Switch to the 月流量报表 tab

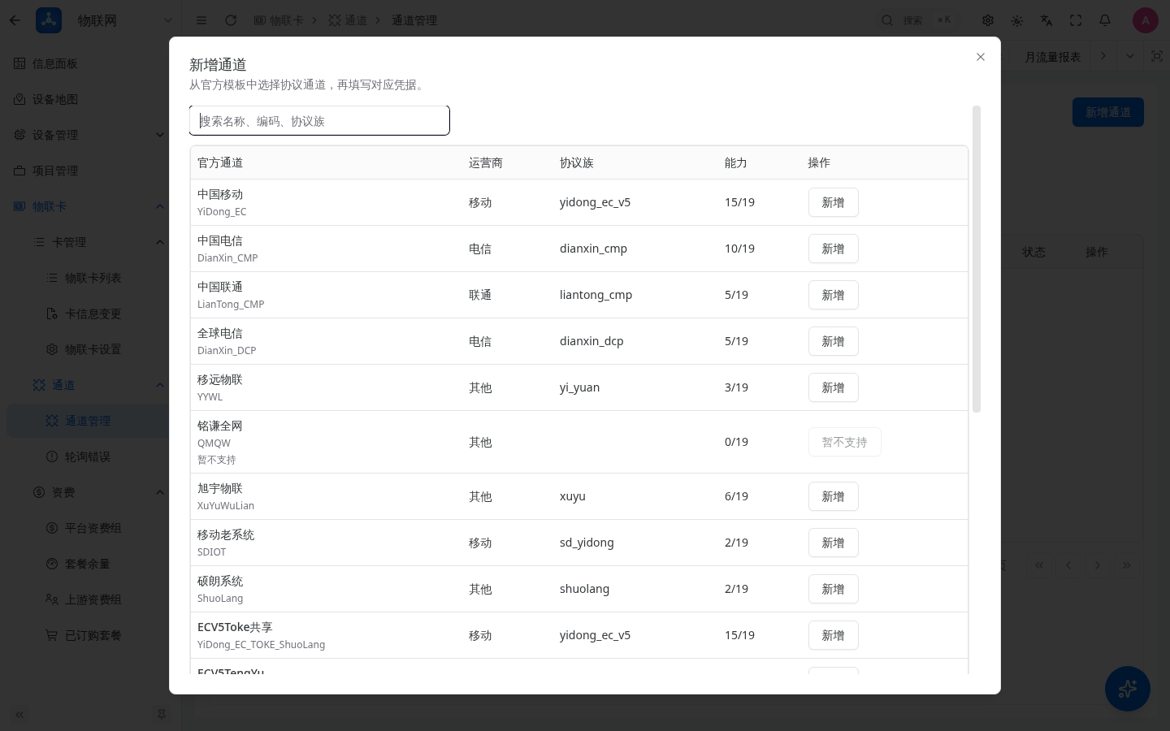point(1053,57)
